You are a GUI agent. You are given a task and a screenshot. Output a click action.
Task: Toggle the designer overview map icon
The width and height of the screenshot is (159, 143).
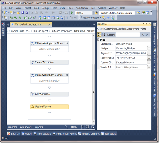[93, 127]
